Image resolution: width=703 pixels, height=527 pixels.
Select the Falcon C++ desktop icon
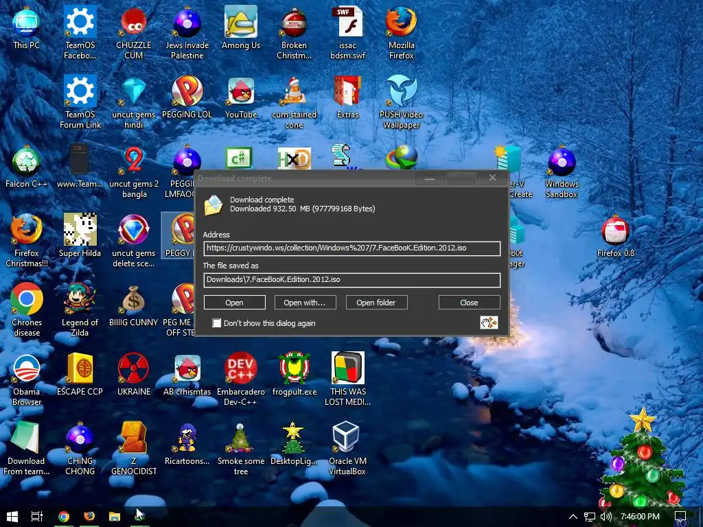27,167
